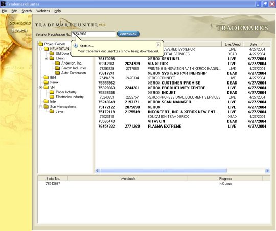Click the Status balloon info icon
Image resolution: width=276 pixels, height=231 pixels.
pos(76,46)
